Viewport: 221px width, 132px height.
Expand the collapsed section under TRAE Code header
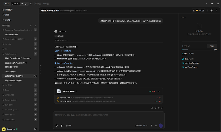[59, 36]
